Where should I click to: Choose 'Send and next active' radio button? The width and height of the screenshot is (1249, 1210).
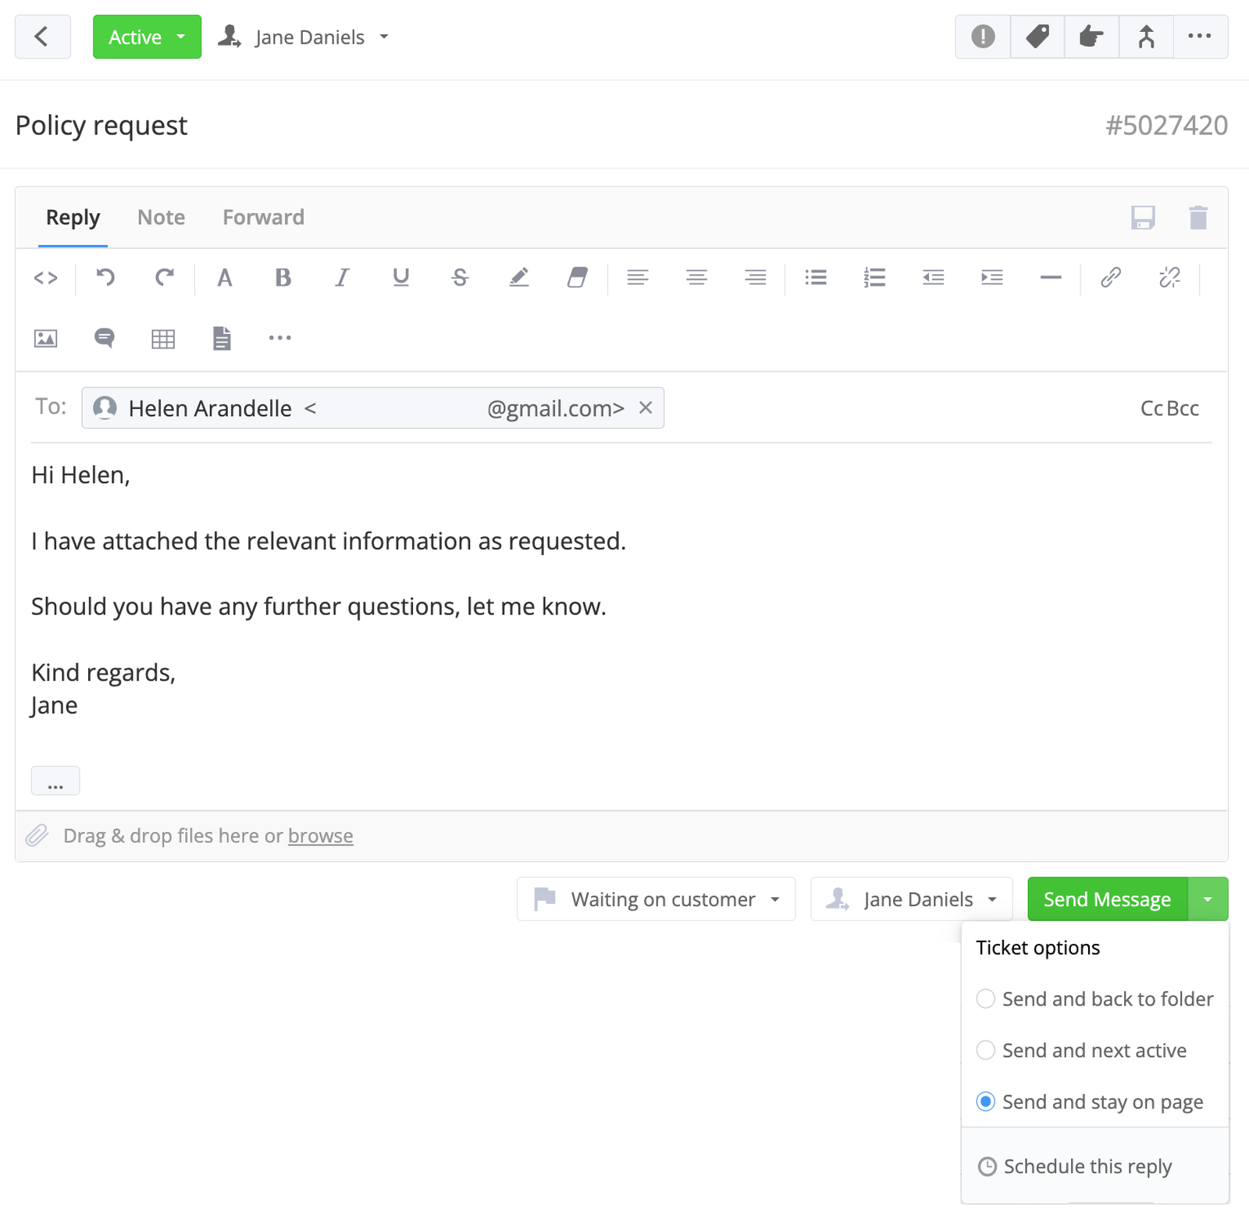(x=986, y=1051)
